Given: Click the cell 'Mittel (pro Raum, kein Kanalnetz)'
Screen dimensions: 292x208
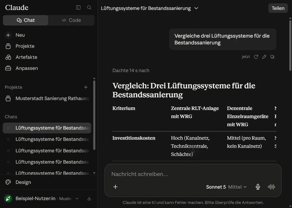Looking at the screenshot, I should pos(246,142).
